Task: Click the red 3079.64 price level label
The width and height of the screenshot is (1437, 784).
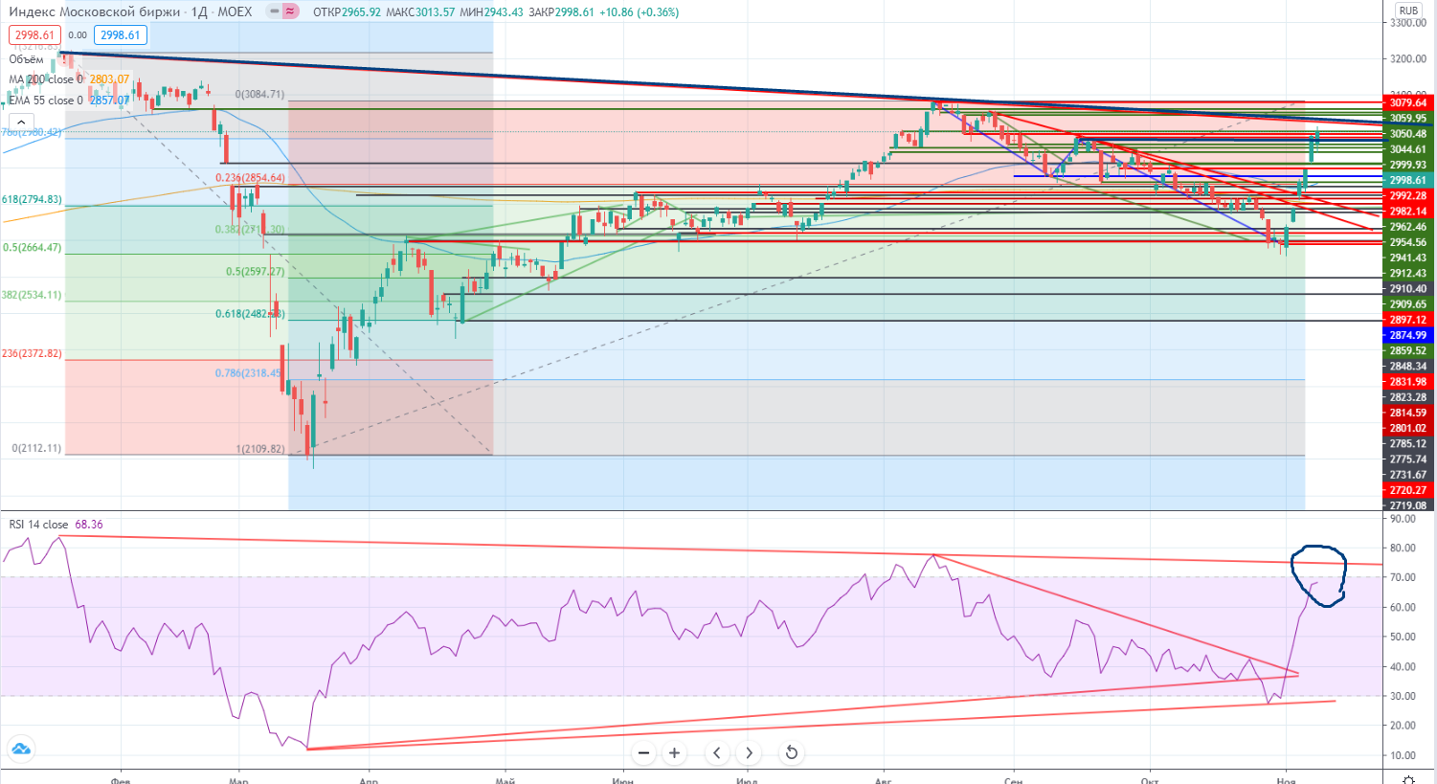Action: point(1407,102)
